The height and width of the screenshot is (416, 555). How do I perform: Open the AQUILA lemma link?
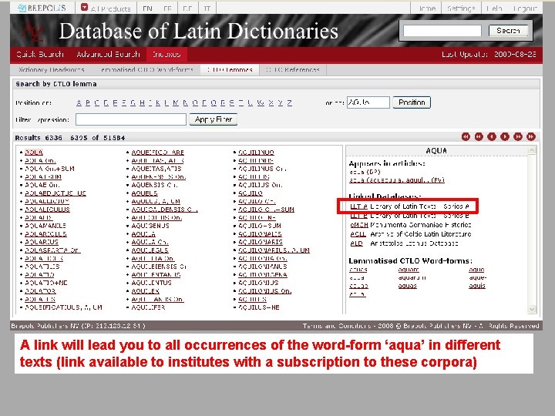[143, 234]
